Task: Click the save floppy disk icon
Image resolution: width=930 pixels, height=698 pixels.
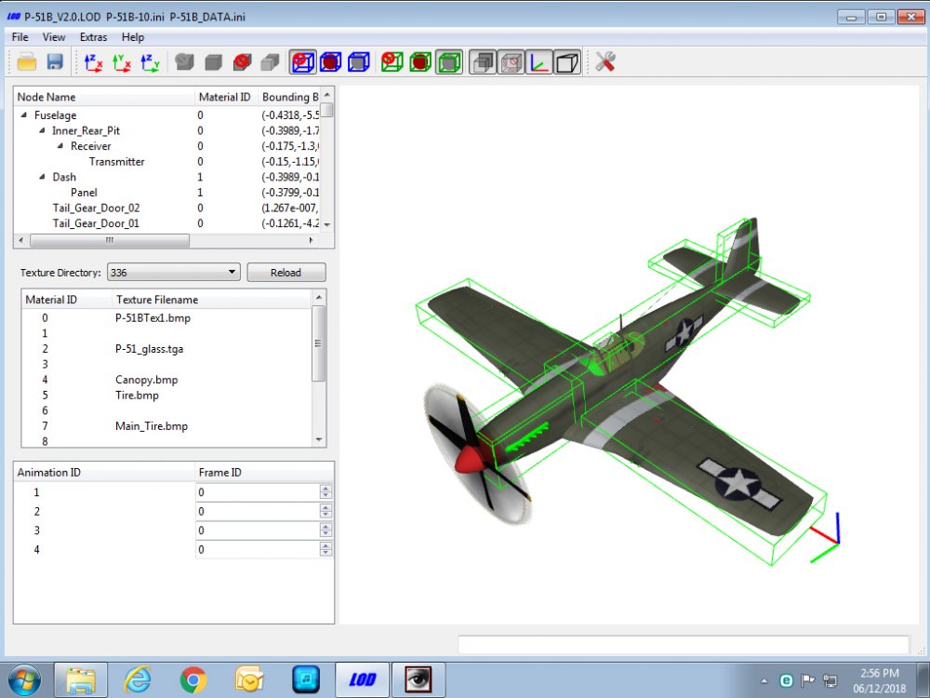Action: pyautogui.click(x=55, y=61)
